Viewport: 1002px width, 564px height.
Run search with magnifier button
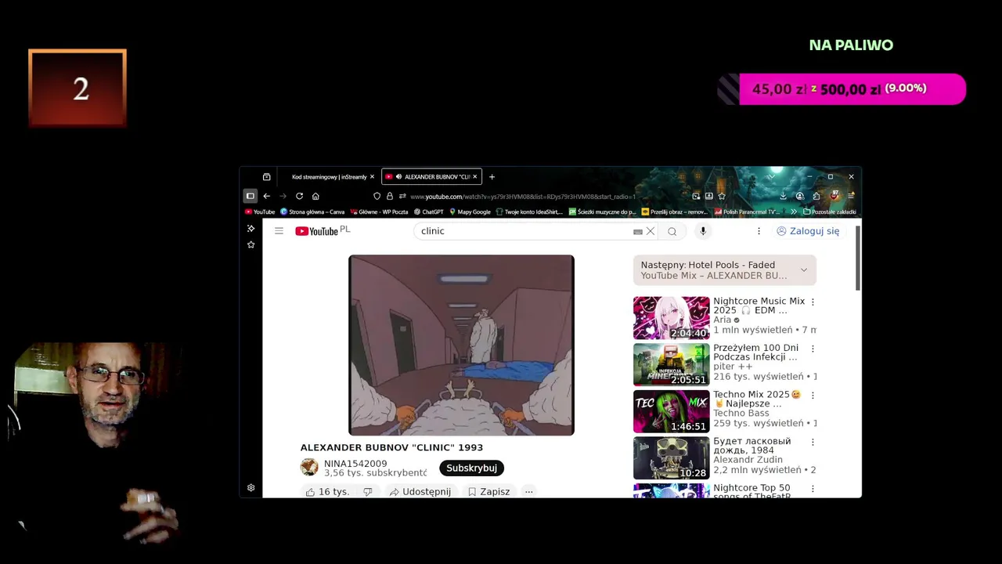(672, 231)
